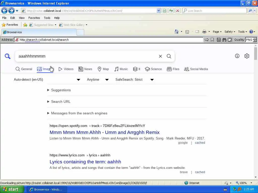Switch to the Images search tab
This screenshot has width=258, height=193.
pyautogui.click(x=45, y=69)
